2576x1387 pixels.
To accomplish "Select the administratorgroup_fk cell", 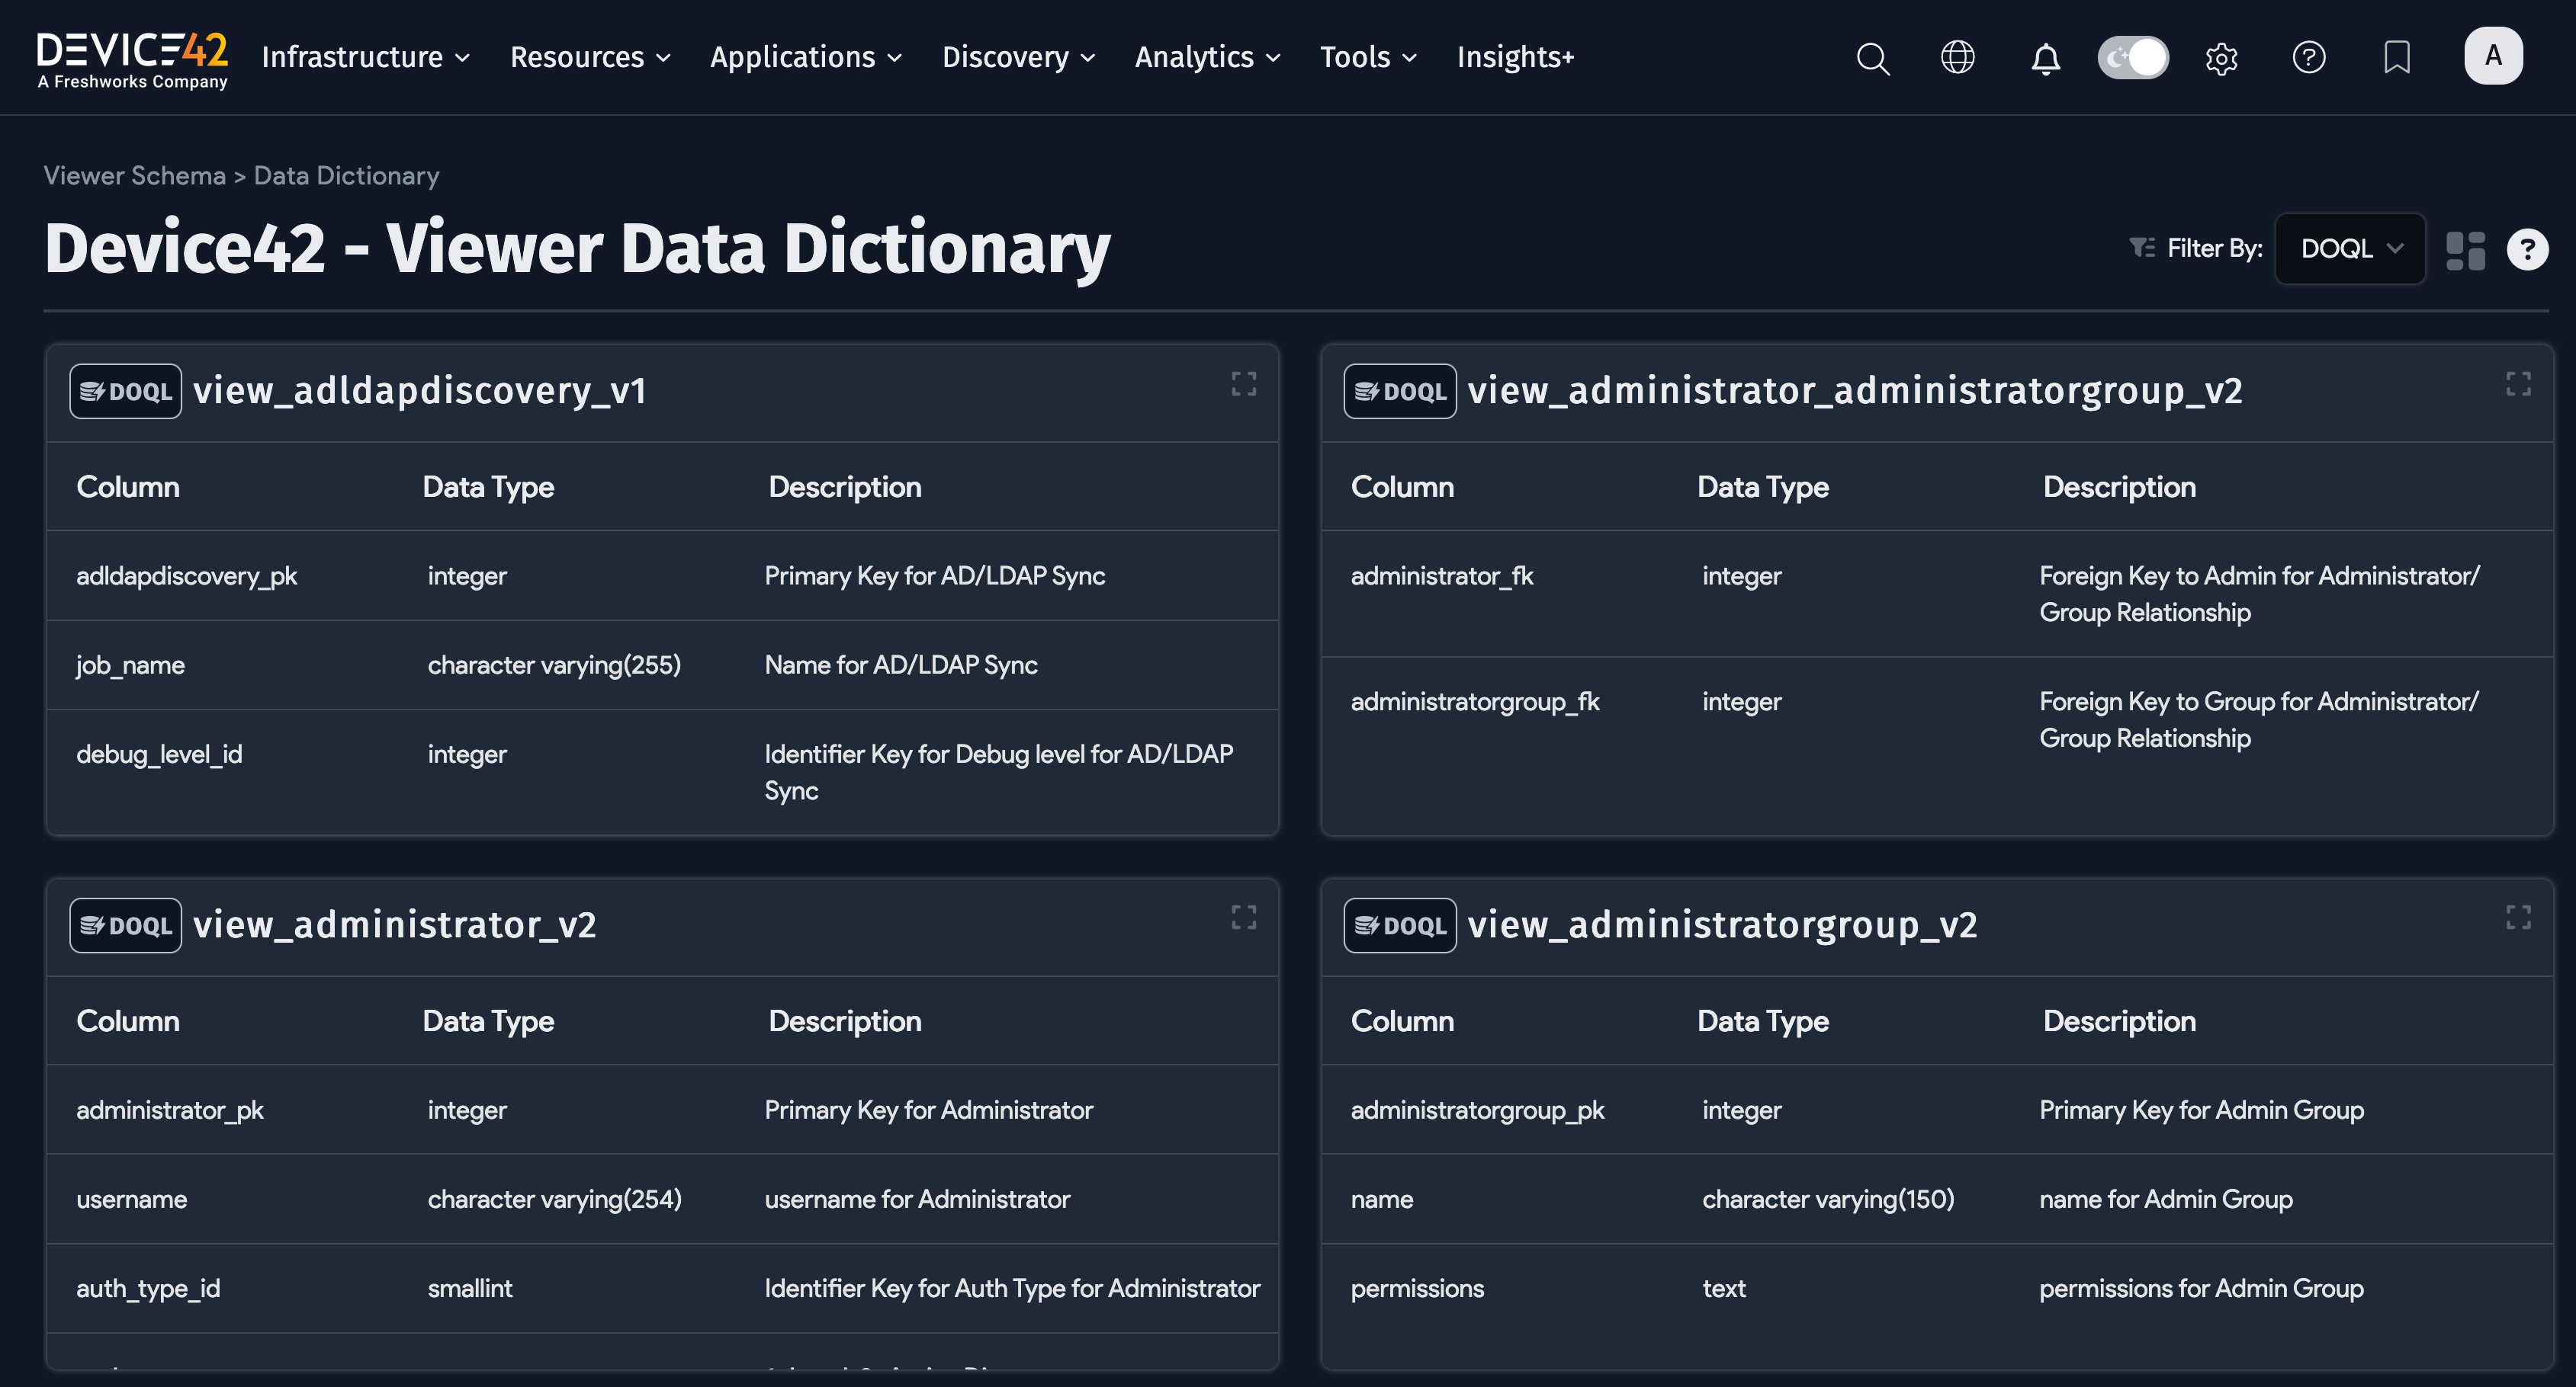I will [x=1475, y=703].
